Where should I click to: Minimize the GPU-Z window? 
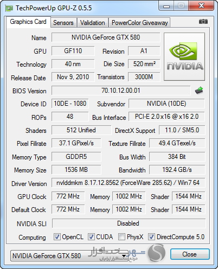(x=166, y=7)
